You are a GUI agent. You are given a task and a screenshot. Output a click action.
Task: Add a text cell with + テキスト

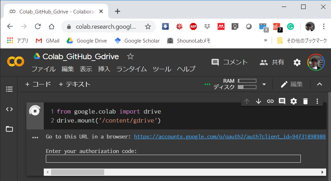pyautogui.click(x=75, y=84)
